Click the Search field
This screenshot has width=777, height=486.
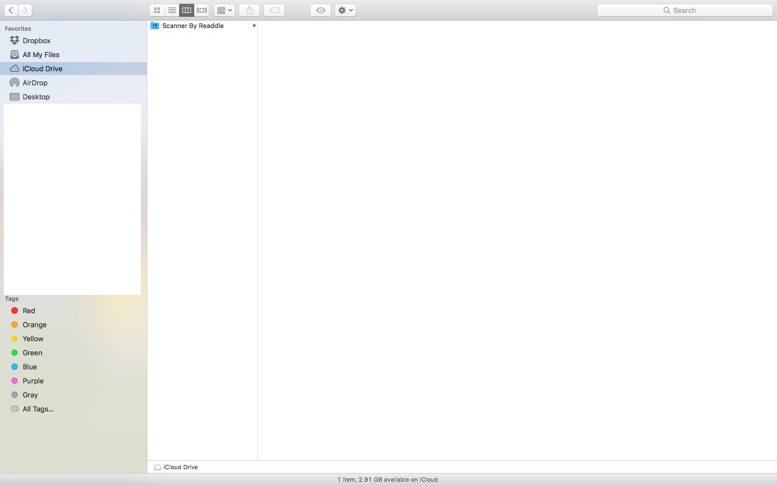coord(685,10)
